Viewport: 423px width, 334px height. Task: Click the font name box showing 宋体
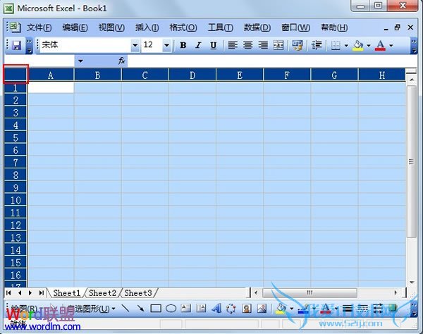(x=85, y=45)
